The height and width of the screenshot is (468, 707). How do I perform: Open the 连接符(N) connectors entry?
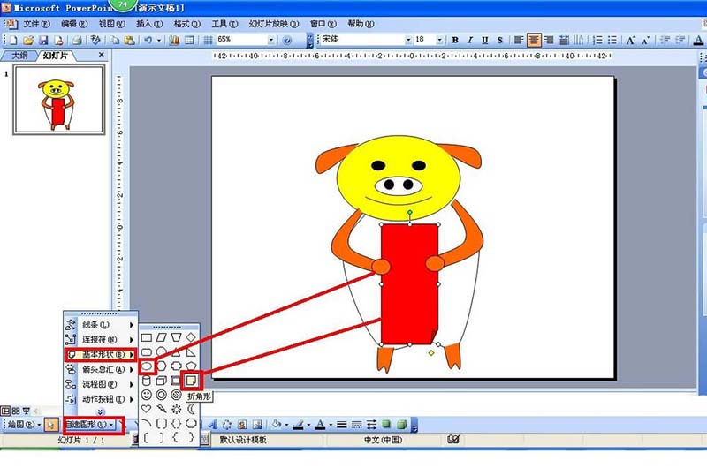tap(101, 340)
